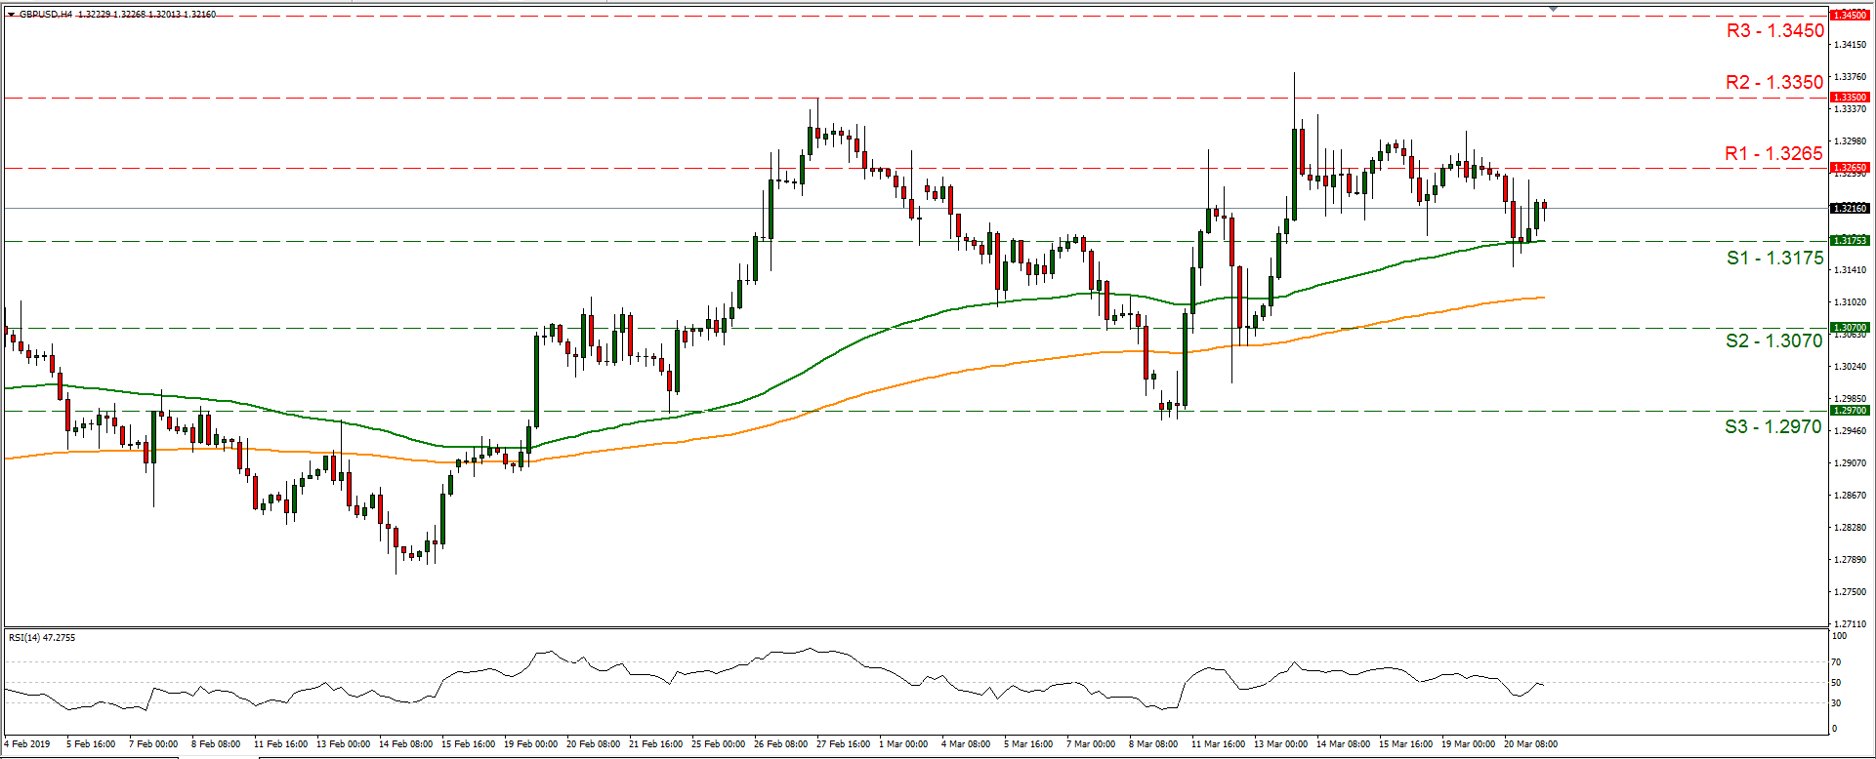Click the 1.28670 price axis label

click(1850, 496)
